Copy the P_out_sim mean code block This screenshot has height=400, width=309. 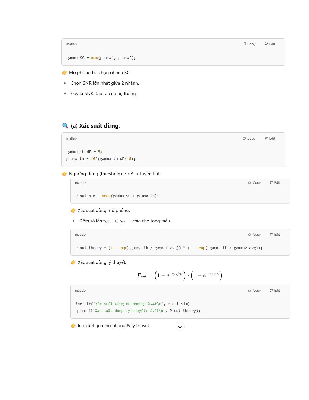pos(255,183)
